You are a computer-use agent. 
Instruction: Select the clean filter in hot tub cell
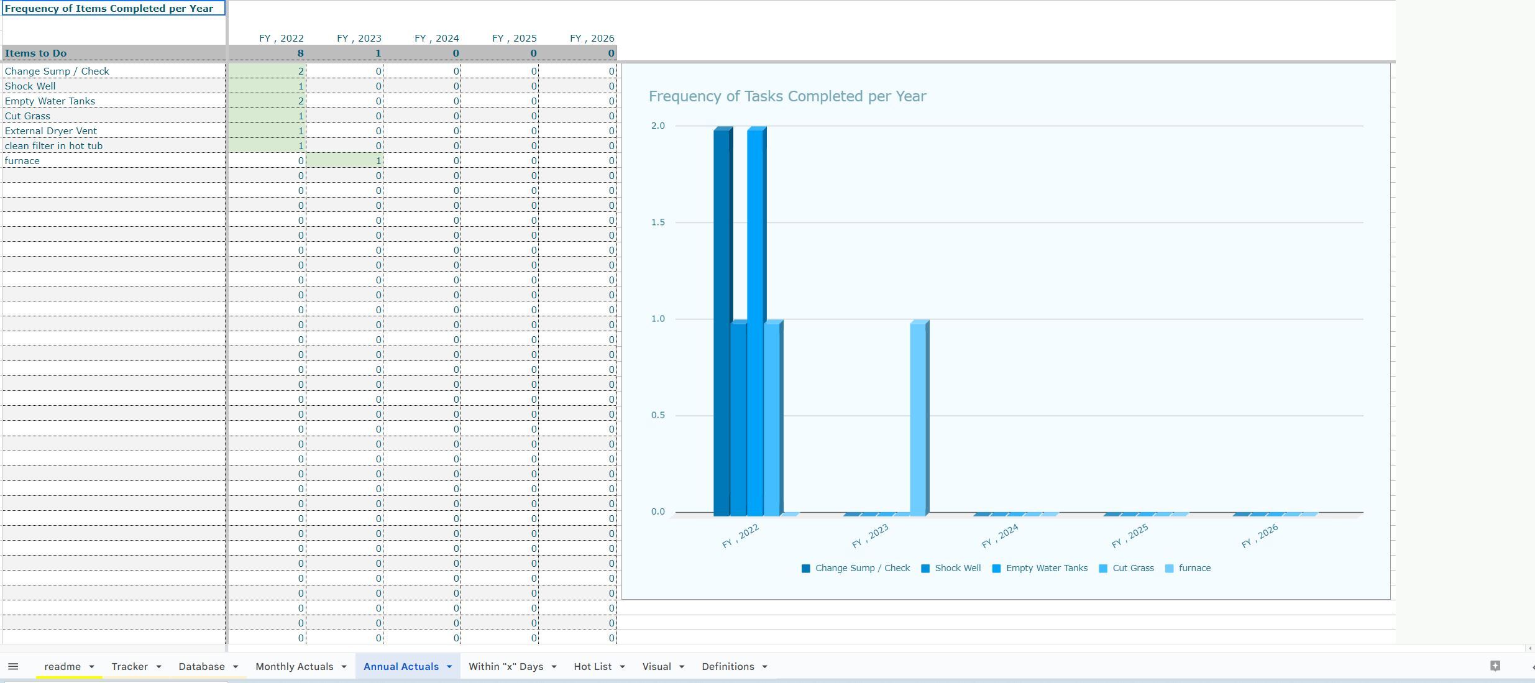click(114, 145)
